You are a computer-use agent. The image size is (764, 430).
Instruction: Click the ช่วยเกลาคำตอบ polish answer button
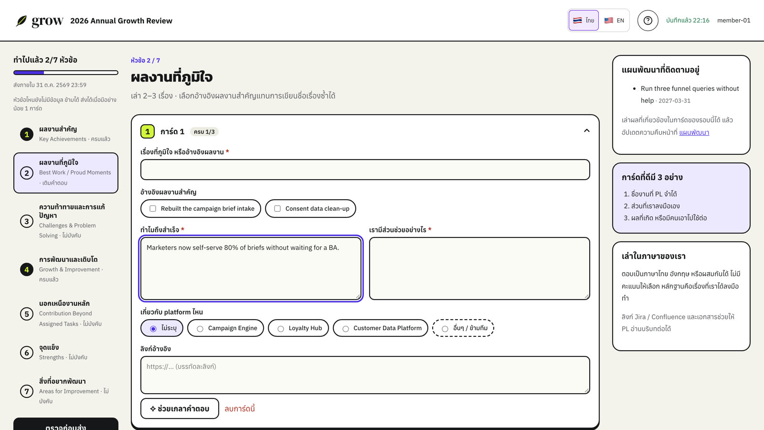click(x=180, y=408)
